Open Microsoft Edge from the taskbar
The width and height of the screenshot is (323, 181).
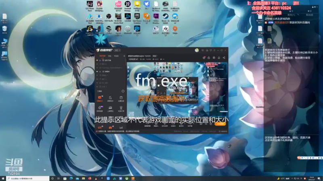[71, 179]
